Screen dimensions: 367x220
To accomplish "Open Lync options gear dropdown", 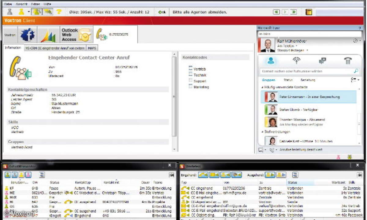I will pos(357,41).
